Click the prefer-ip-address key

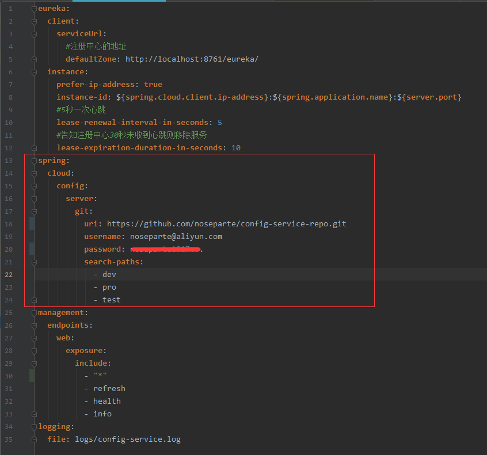coord(96,85)
